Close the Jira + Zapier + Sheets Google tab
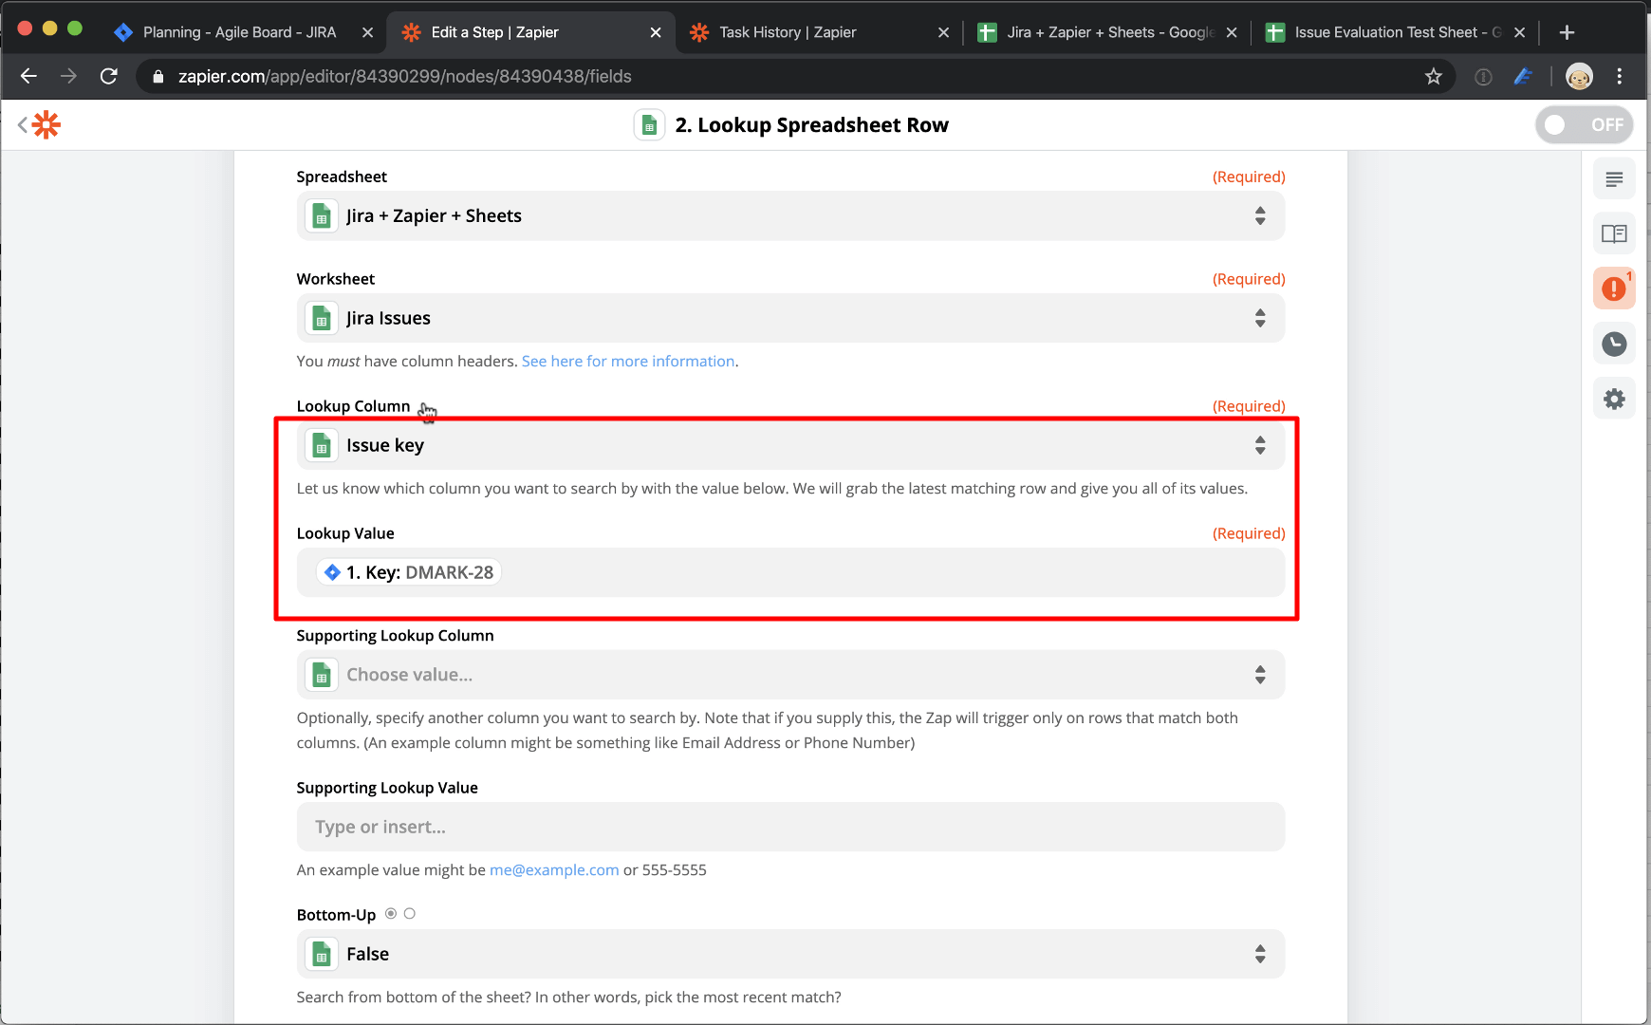1651x1025 pixels. pos(1232,32)
